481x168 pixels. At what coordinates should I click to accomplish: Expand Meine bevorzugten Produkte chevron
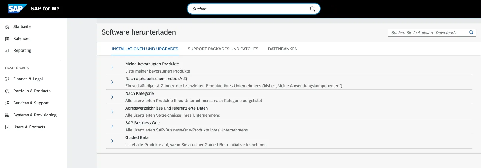112,67
